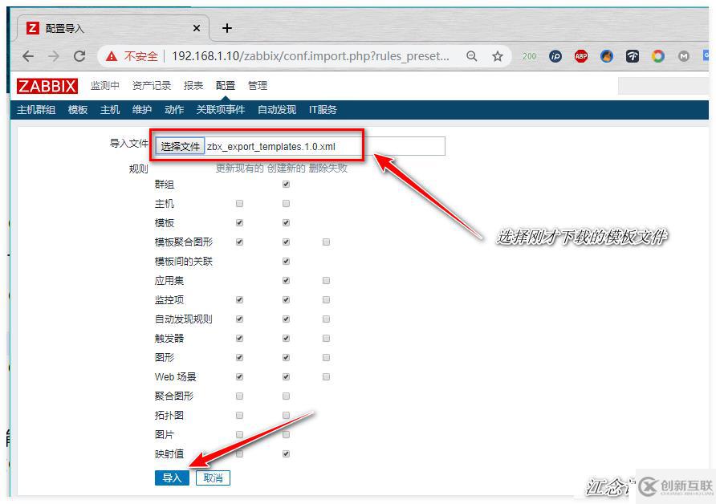Click the not-secure warning triangle icon

(111, 56)
